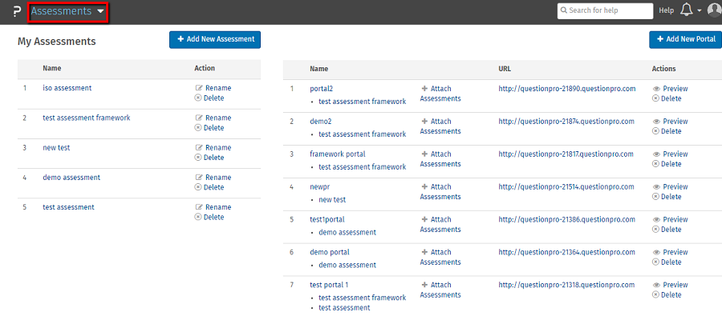
Task: Click new test under newpr portal
Action: [332, 200]
